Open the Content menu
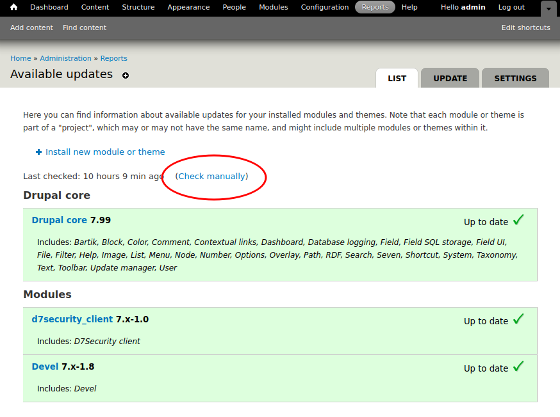This screenshot has width=560, height=417. pyautogui.click(x=95, y=7)
